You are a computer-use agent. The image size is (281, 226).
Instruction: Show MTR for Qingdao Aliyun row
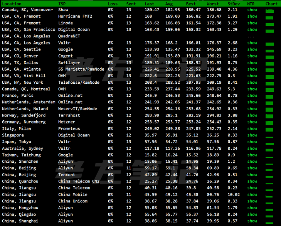coord(252,214)
